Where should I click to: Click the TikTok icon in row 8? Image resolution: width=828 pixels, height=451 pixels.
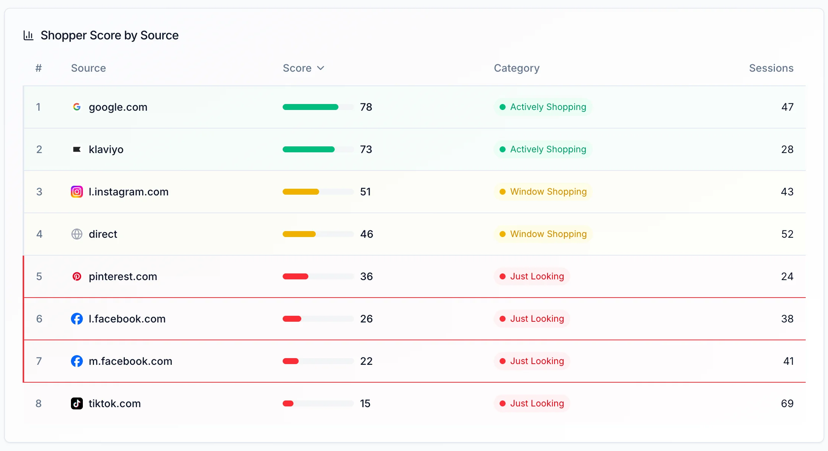(x=77, y=403)
